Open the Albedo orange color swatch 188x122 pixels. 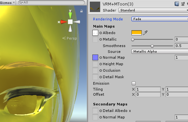(x=137, y=33)
